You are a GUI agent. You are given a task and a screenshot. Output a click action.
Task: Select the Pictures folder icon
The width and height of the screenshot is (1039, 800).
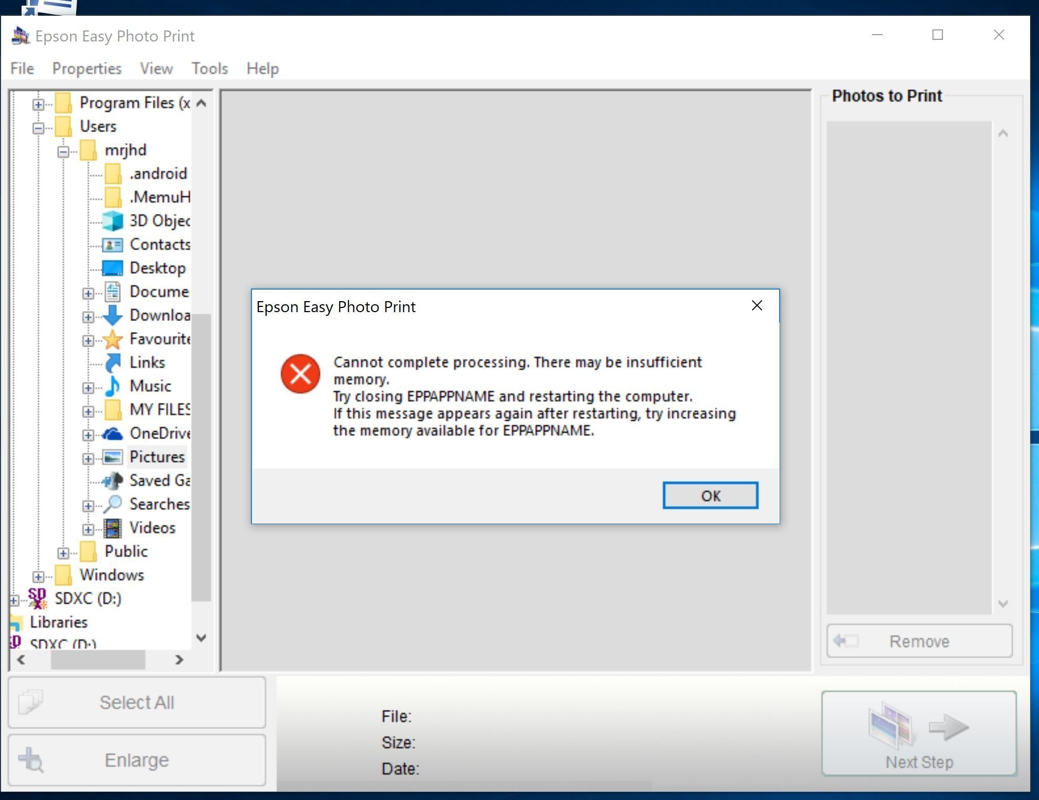(112, 457)
